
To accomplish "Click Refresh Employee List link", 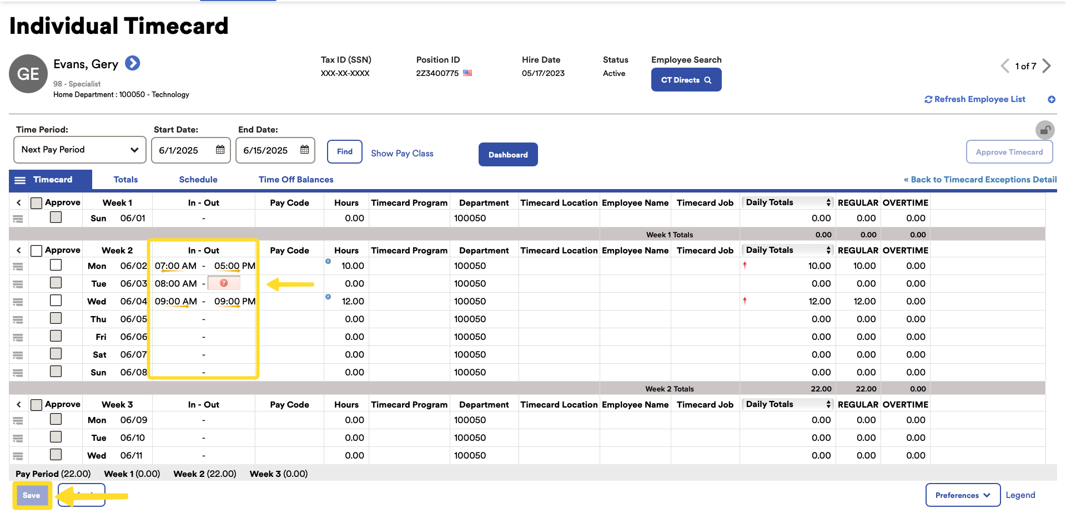I will pos(975,99).
